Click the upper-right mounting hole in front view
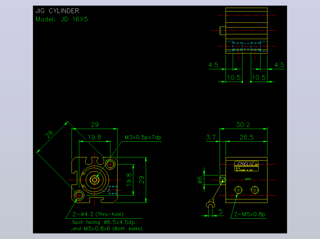320x239 pixels. point(110,164)
